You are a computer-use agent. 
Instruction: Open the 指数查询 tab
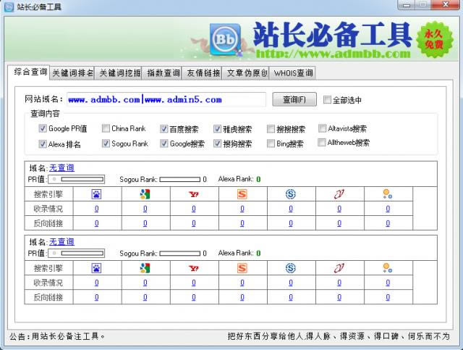[163, 73]
